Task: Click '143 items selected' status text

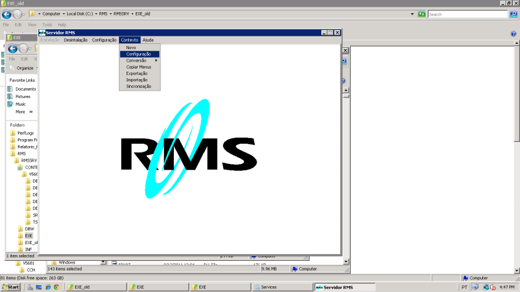Action: click(65, 269)
